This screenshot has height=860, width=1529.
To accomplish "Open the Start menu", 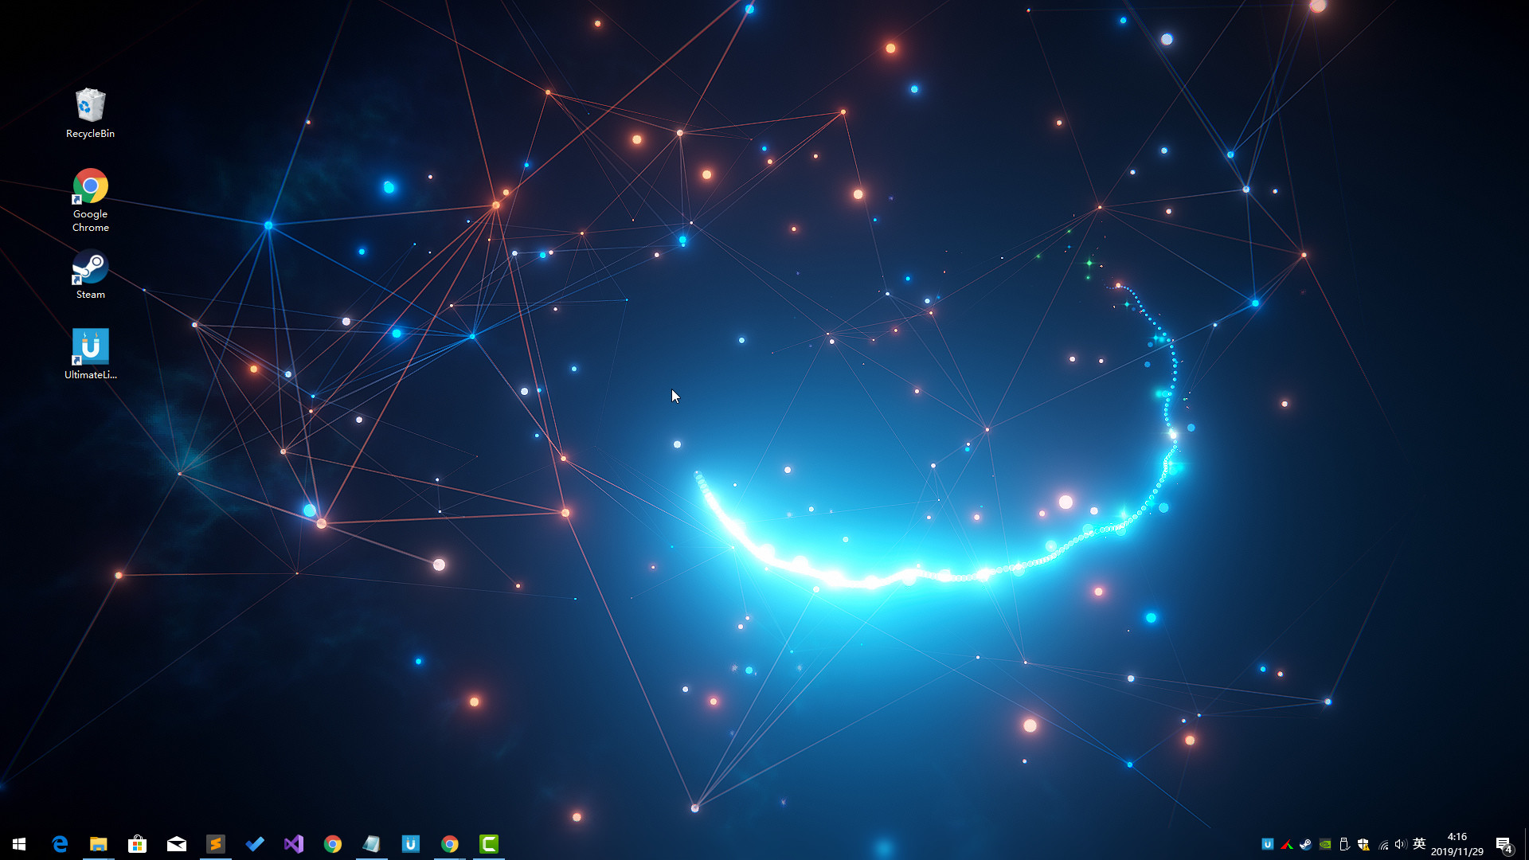I will (18, 843).
